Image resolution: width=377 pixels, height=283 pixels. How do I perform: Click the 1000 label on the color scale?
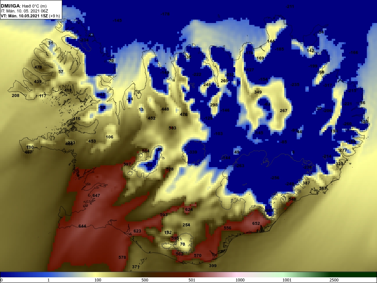(240, 280)
